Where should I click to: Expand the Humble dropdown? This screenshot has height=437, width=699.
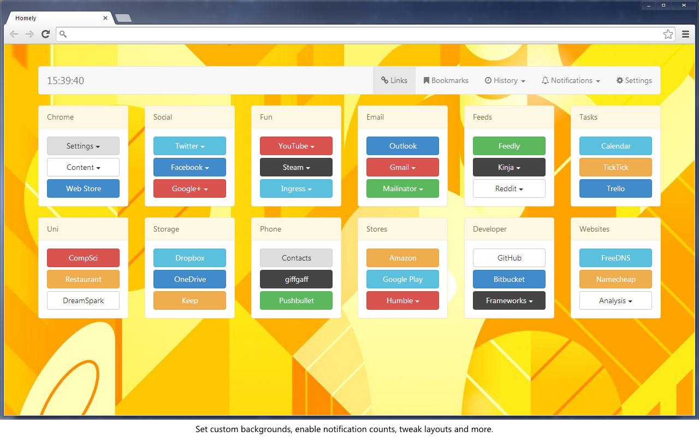(402, 300)
